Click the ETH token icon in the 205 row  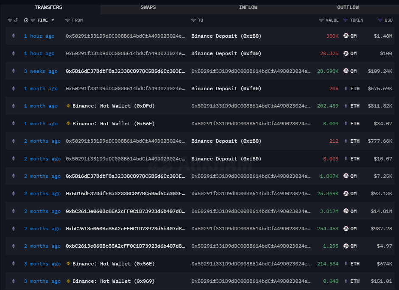coord(346,88)
